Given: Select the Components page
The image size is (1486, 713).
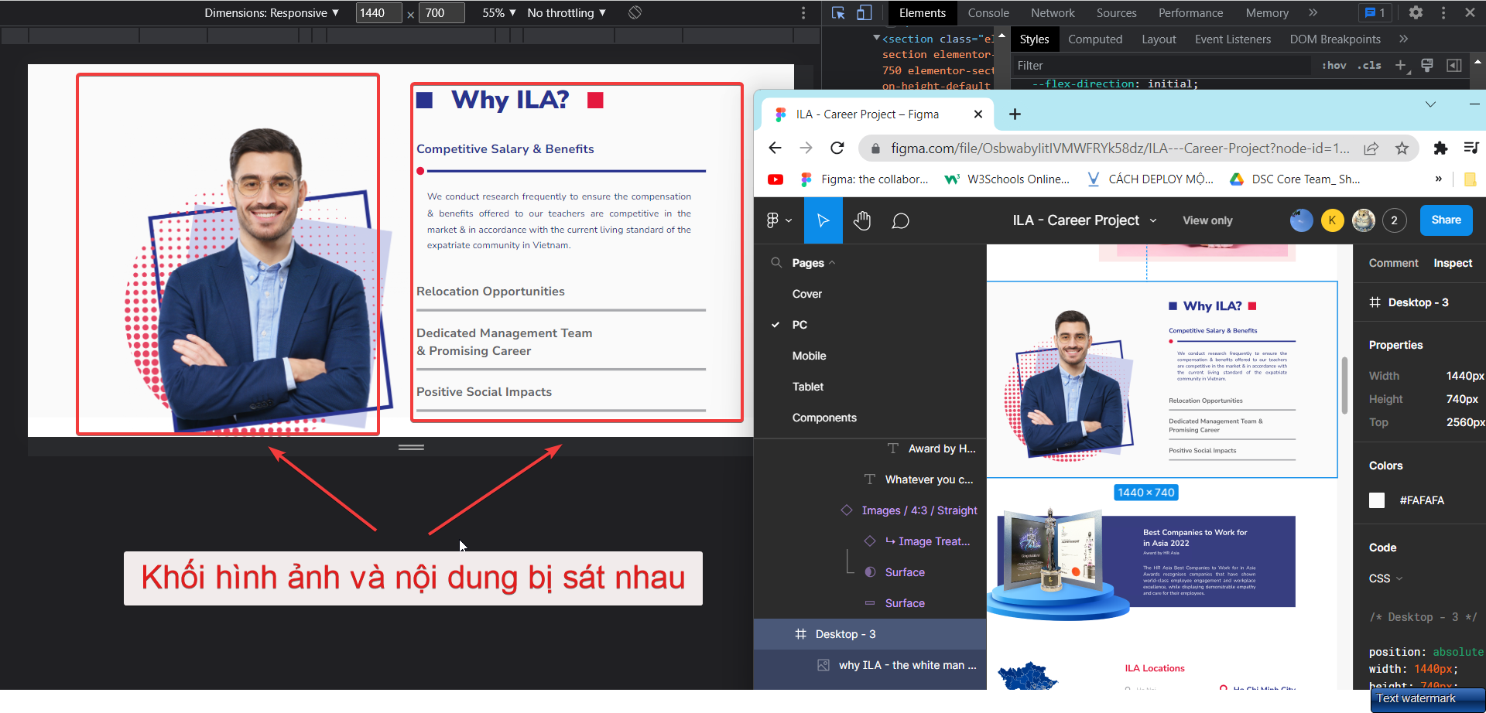Looking at the screenshot, I should (x=824, y=418).
